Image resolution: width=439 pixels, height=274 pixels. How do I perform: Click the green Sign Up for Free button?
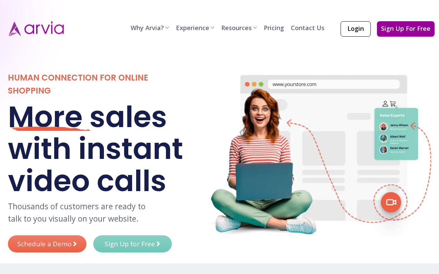[x=132, y=244]
